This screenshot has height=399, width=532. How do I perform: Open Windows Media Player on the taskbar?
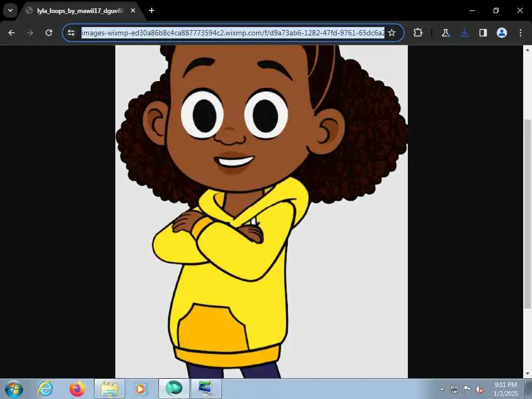pyautogui.click(x=140, y=389)
